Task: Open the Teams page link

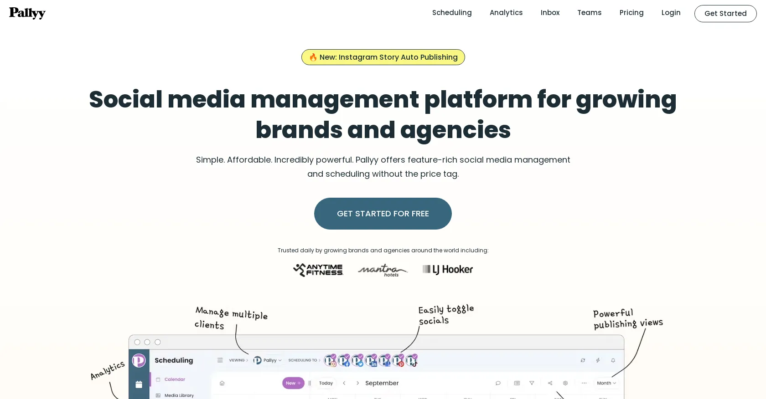Action: (x=589, y=13)
